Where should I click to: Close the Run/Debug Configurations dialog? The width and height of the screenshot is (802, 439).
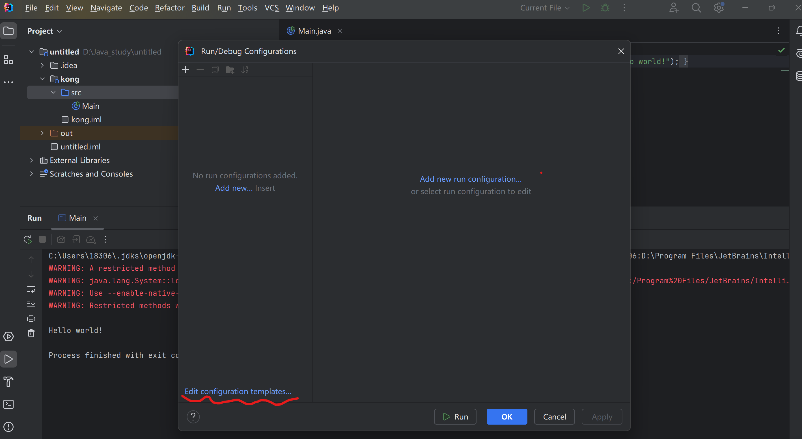[621, 51]
